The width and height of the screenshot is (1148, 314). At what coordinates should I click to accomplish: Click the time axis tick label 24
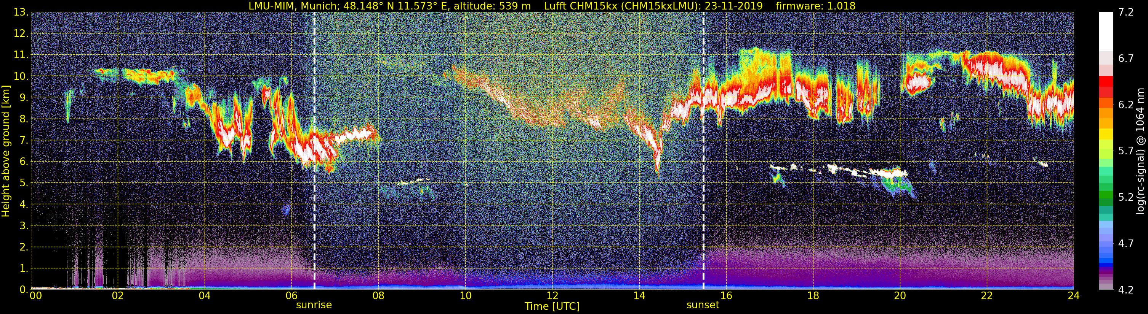tap(1074, 296)
